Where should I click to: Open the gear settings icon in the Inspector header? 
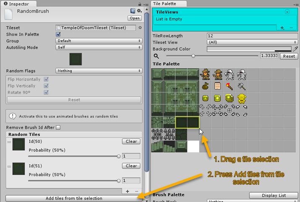tap(139, 11)
